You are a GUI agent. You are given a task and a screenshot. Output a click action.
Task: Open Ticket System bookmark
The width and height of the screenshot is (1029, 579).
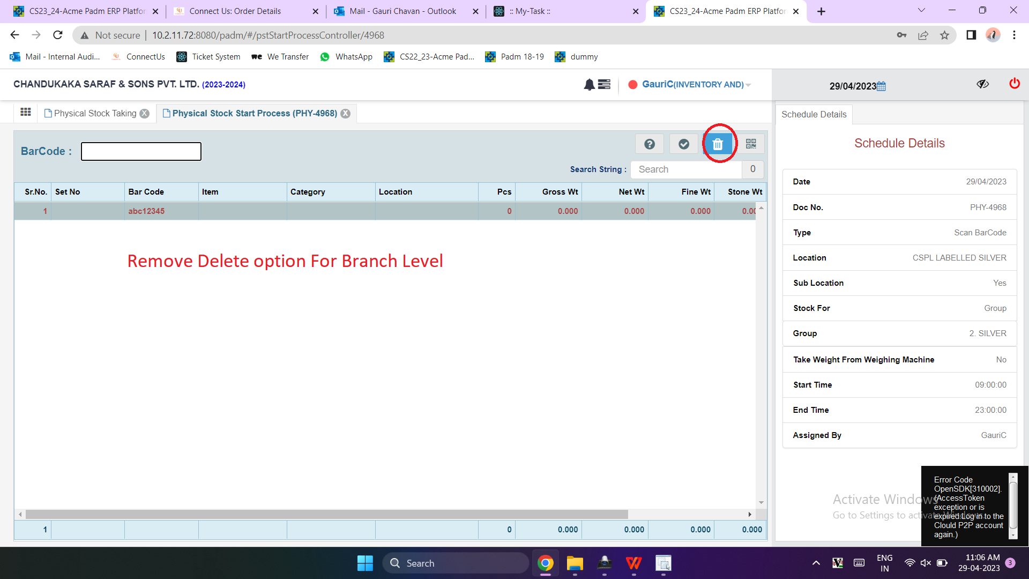point(208,57)
